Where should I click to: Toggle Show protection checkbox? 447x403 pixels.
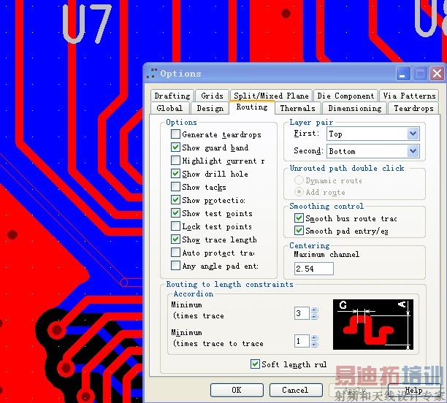click(175, 199)
